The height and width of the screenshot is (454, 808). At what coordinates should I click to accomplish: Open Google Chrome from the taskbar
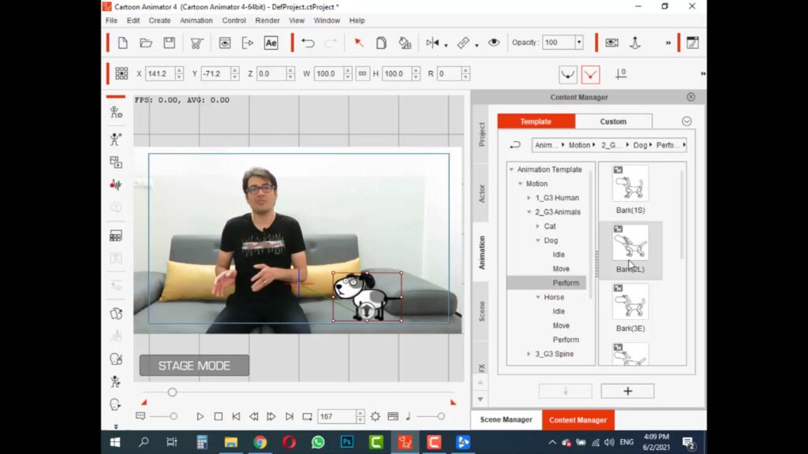point(260,442)
